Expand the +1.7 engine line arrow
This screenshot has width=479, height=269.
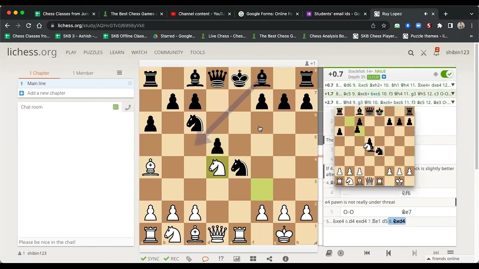(453, 94)
